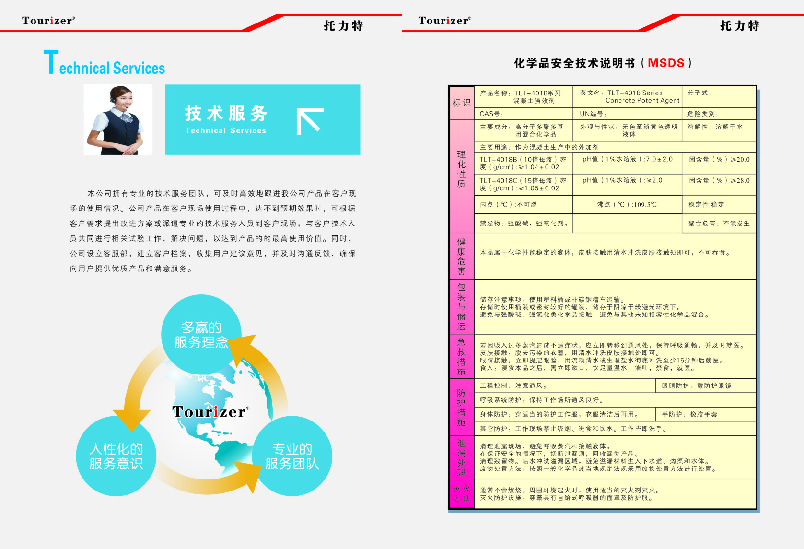Click the red MSDS text in title
The height and width of the screenshot is (549, 804).
click(666, 63)
